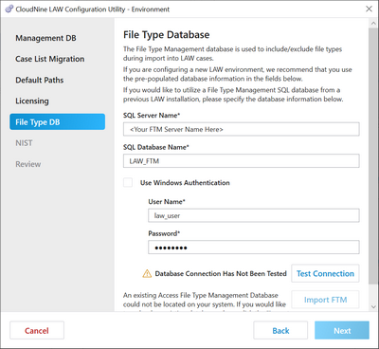This screenshot has height=349, width=379.
Task: Close the Configuration Utility window
Action: click(369, 9)
